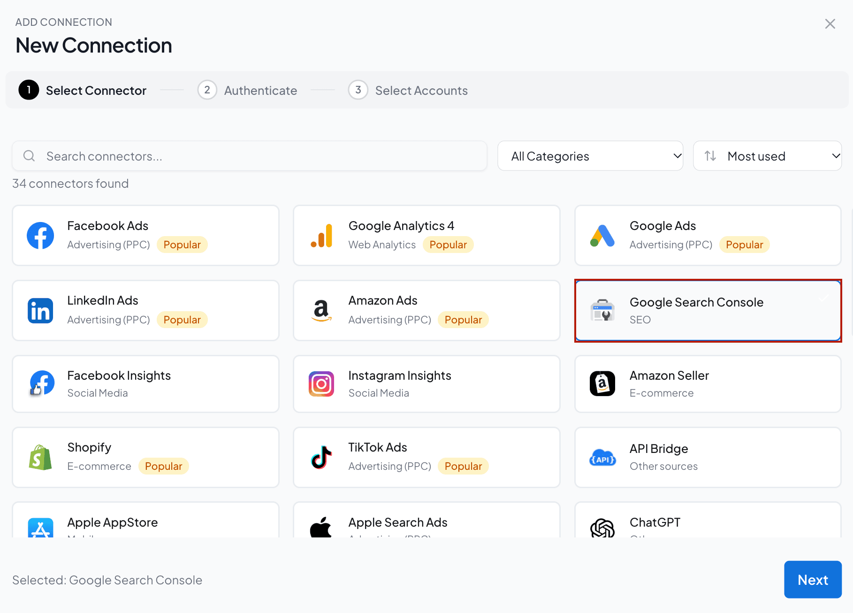Click the TikTok Ads logo icon
The width and height of the screenshot is (853, 613).
pos(321,457)
